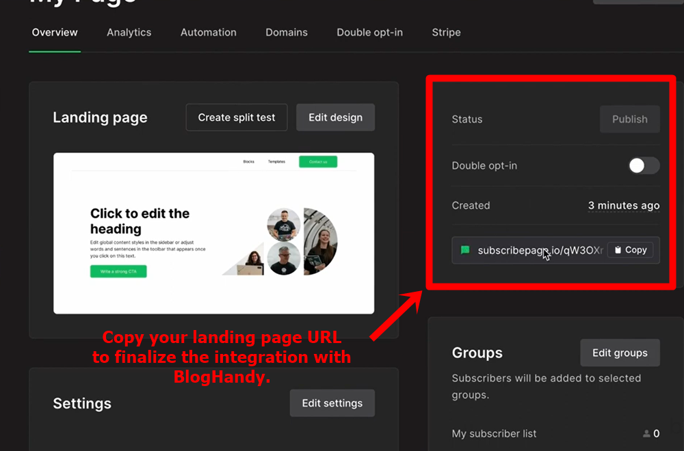Image resolution: width=684 pixels, height=451 pixels.
Task: Enable the Double opt-in toggle switch
Action: click(x=643, y=165)
